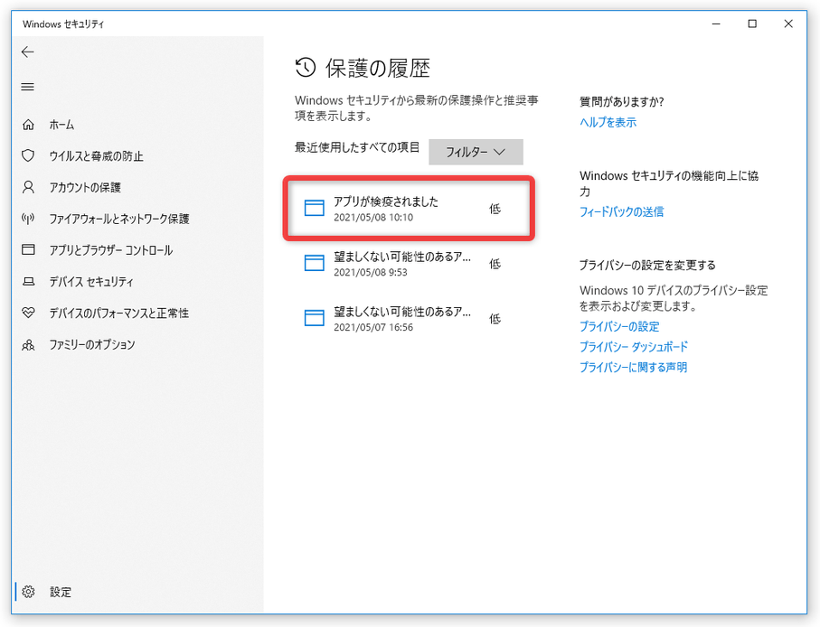Click the shield icon for virus protection
The height and width of the screenshot is (627, 820).
coord(28,155)
